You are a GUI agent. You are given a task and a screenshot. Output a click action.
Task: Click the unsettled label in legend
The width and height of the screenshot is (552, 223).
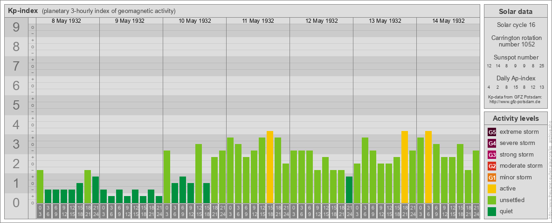pos(512,200)
